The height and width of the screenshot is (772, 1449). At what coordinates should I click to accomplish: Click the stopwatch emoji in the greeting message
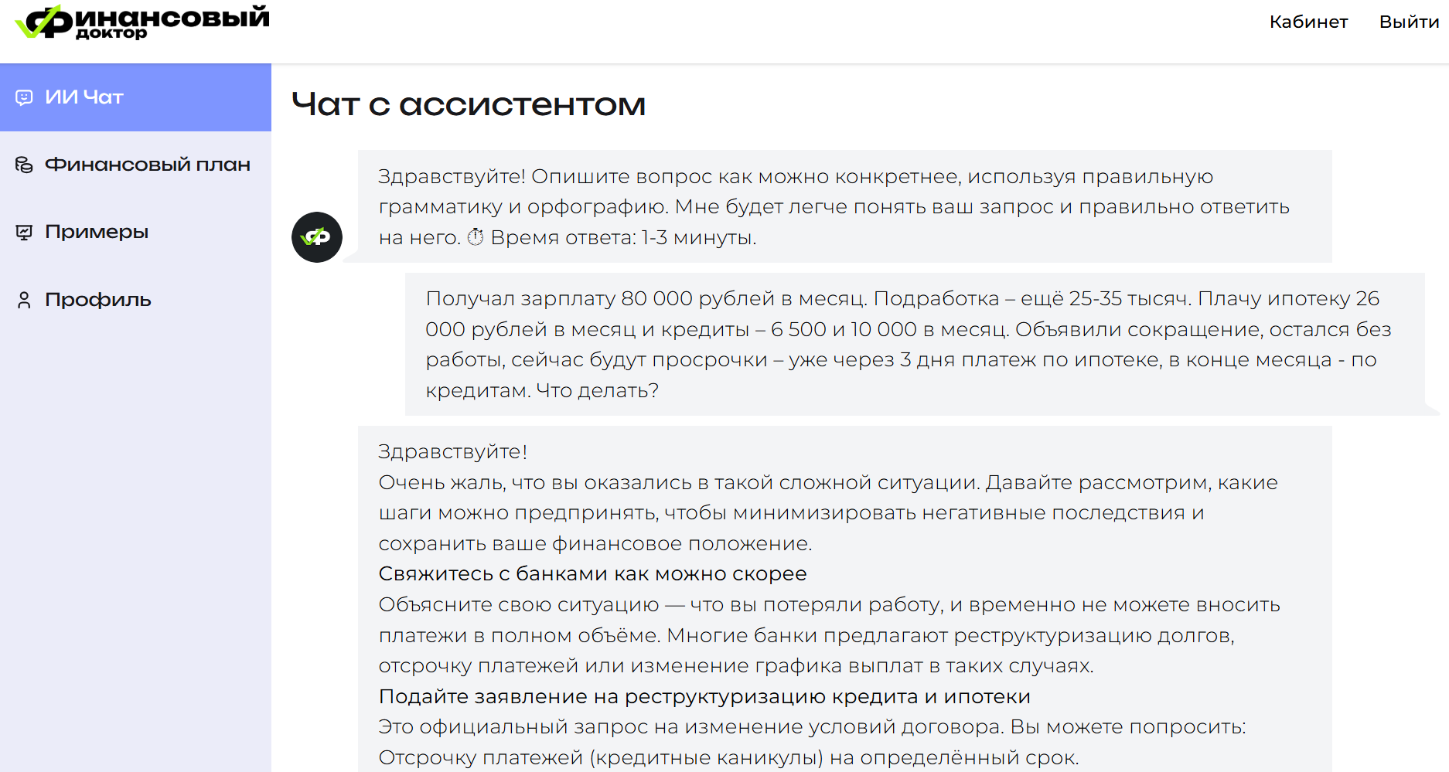click(476, 237)
